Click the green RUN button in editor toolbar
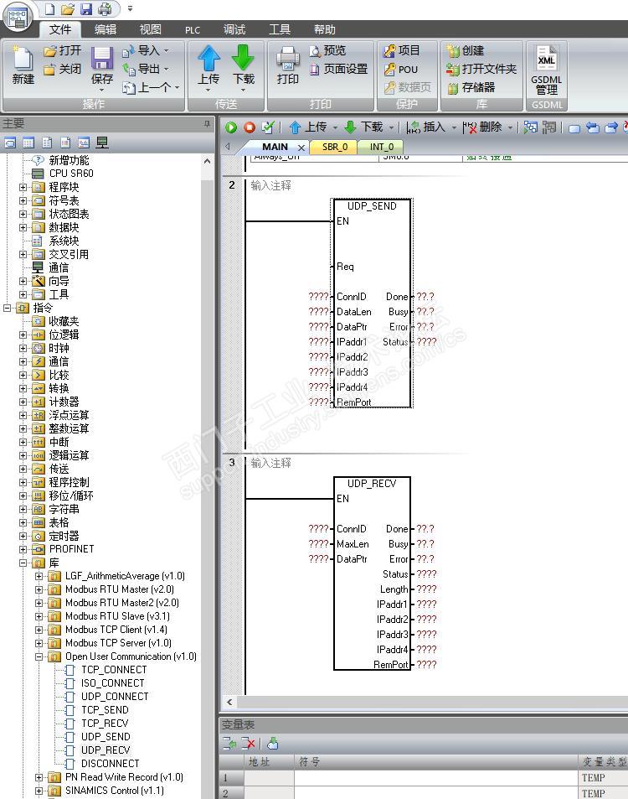 231,127
